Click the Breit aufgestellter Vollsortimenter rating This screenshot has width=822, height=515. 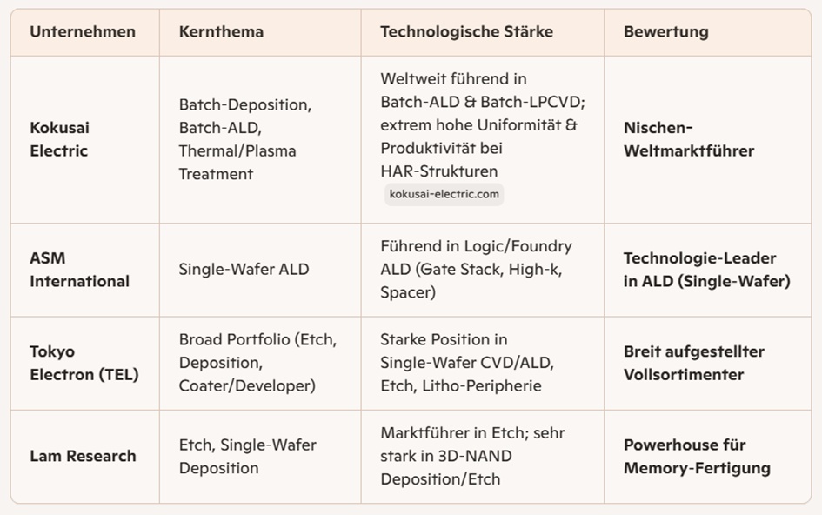[x=693, y=363]
